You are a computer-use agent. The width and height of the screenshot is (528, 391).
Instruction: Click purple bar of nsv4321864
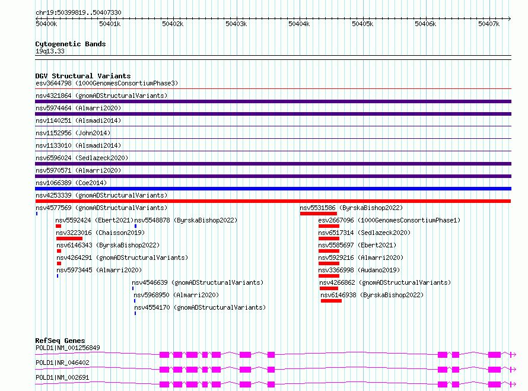click(273, 101)
